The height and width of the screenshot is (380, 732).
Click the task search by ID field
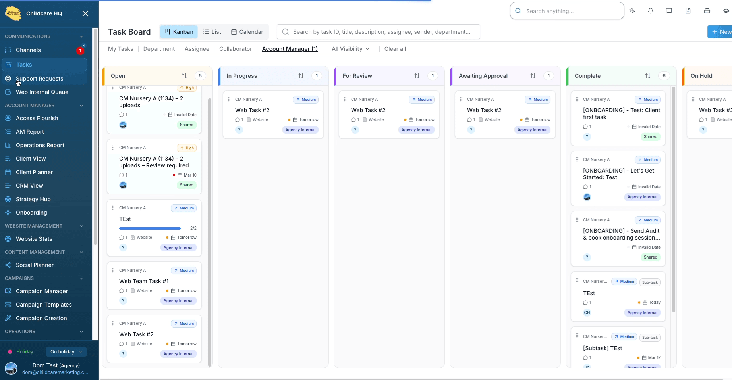pos(379,32)
